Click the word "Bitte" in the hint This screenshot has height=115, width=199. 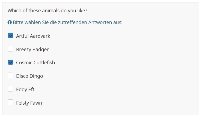18,22
